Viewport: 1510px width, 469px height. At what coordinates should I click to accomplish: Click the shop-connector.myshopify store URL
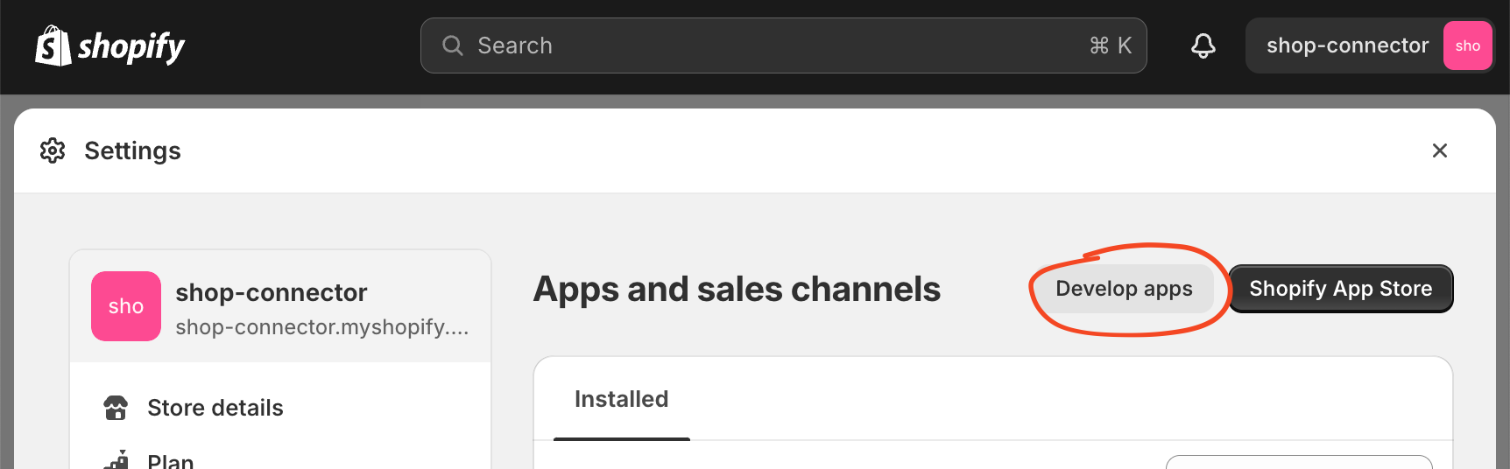322,327
